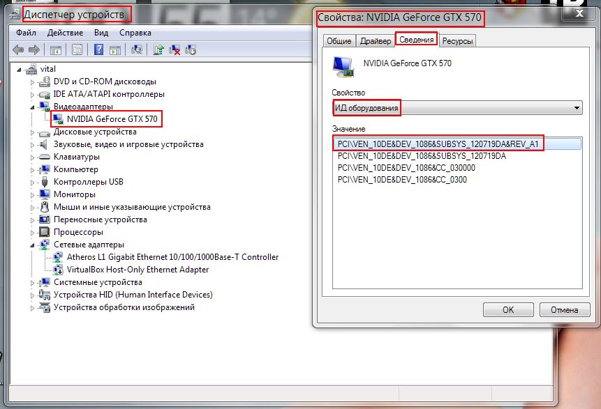Screen dimensions: 601x409
Task: Select value PCI\VEN_10DE&DEV_1086&SUBSYS_120719DA
Action: pos(422,156)
